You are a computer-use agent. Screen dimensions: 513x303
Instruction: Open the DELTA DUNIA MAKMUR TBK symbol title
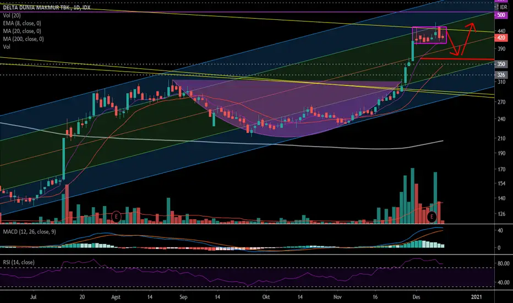point(47,7)
